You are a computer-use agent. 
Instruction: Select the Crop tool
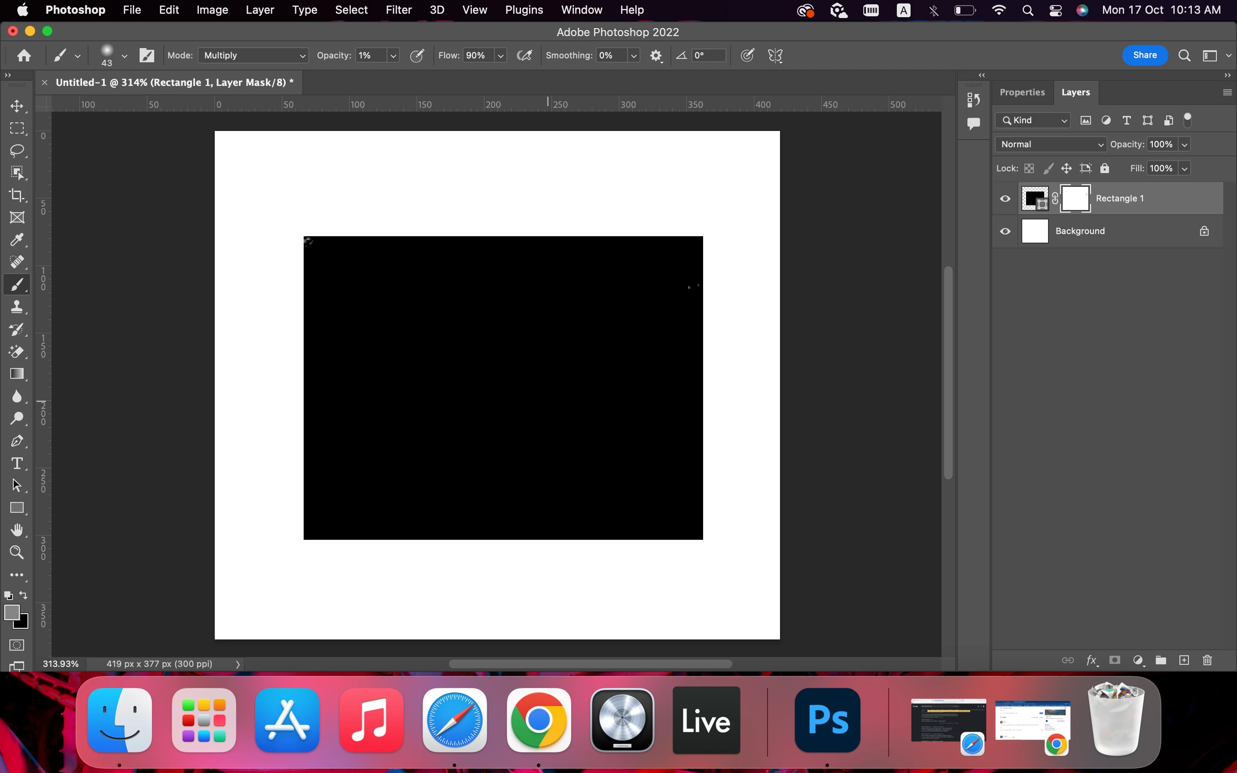[x=17, y=195]
